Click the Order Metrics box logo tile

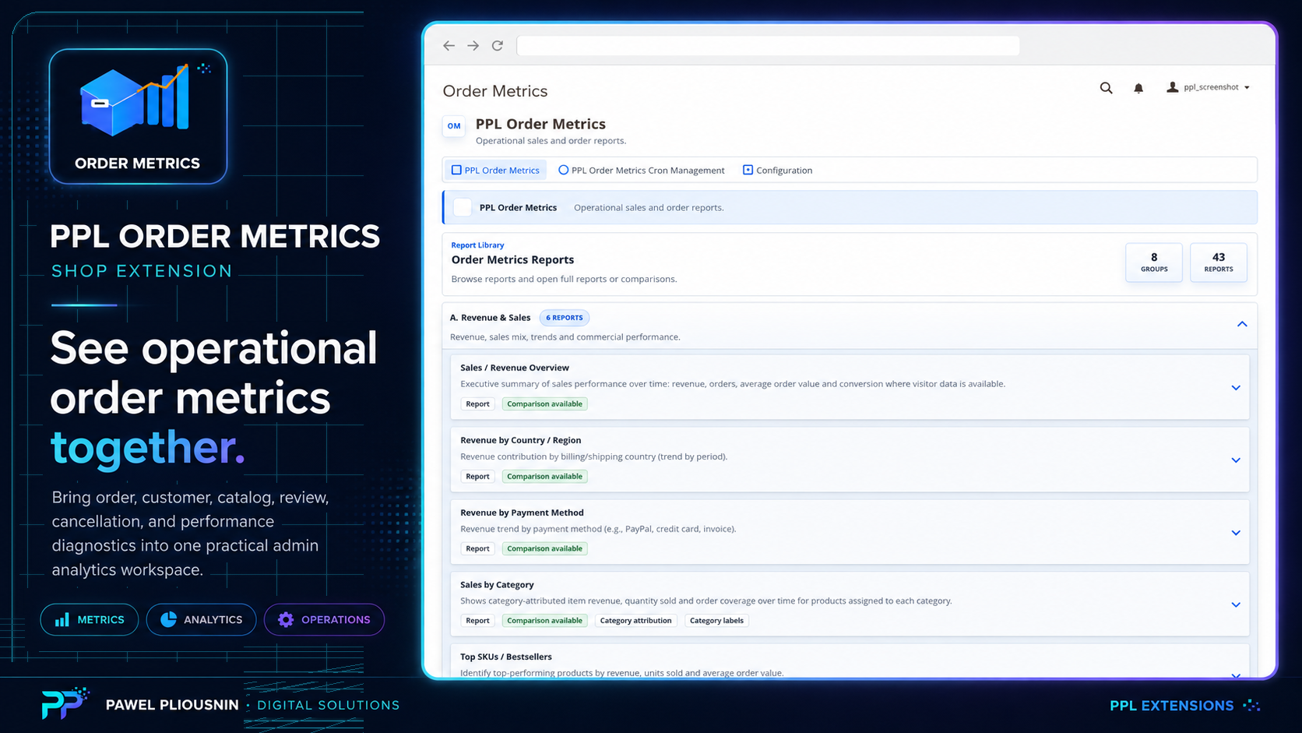pyautogui.click(x=138, y=116)
